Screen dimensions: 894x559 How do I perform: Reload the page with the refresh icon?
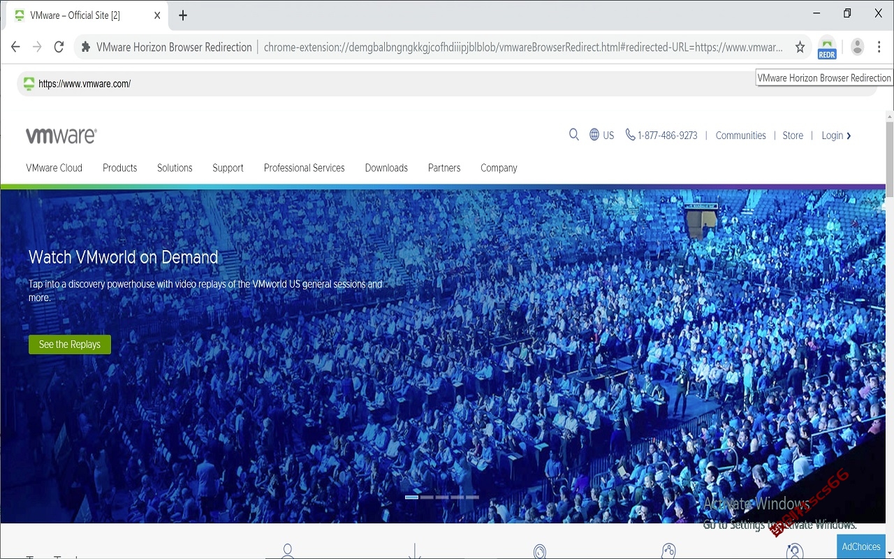click(59, 47)
